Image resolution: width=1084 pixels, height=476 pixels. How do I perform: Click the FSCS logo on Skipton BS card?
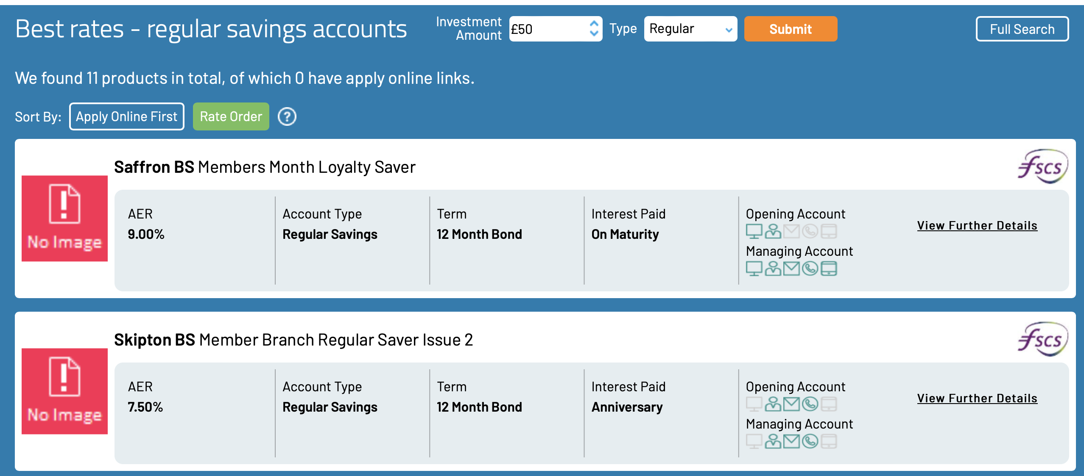pos(1042,339)
